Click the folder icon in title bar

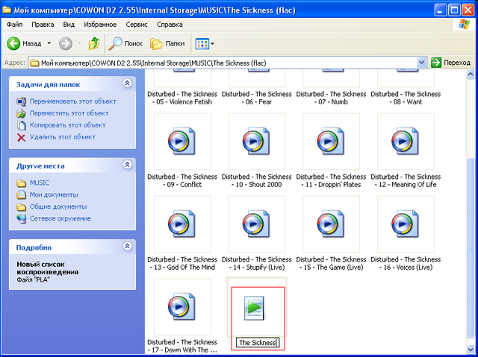(x=7, y=10)
